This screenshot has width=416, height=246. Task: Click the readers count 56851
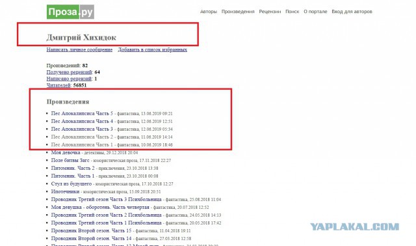pos(80,85)
